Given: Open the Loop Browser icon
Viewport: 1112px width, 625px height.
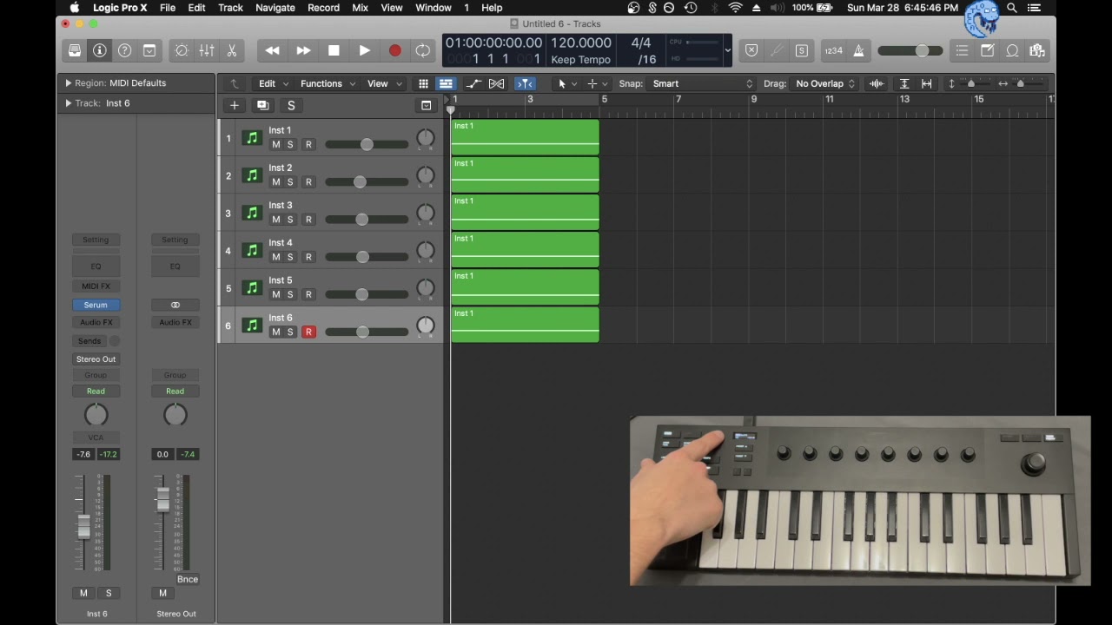Looking at the screenshot, I should click(1012, 51).
